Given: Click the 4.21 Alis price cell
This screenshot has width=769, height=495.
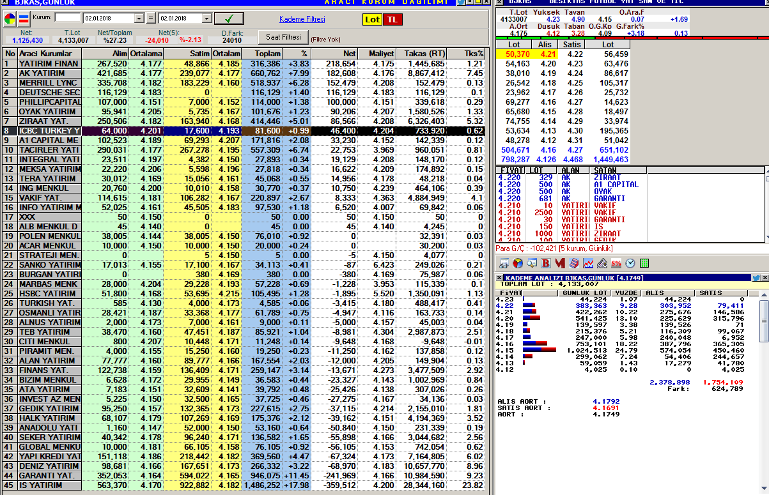Looking at the screenshot, I should (545, 54).
